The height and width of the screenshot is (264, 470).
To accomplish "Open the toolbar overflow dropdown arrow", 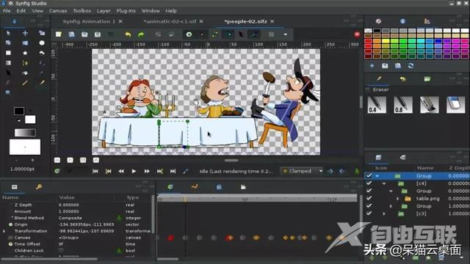I will tap(286, 34).
